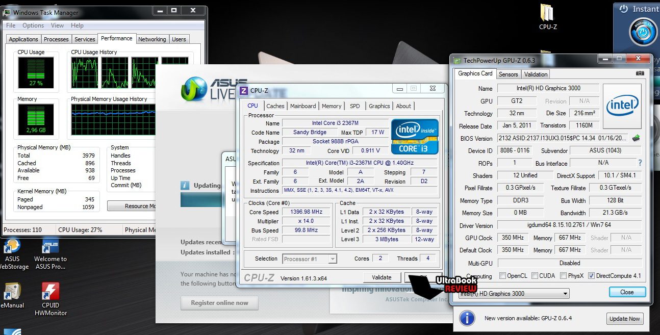Image resolution: width=660 pixels, height=335 pixels.
Task: Open the View menu in Task Manager
Action: tap(57, 25)
